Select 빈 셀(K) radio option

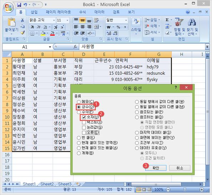click(79, 138)
